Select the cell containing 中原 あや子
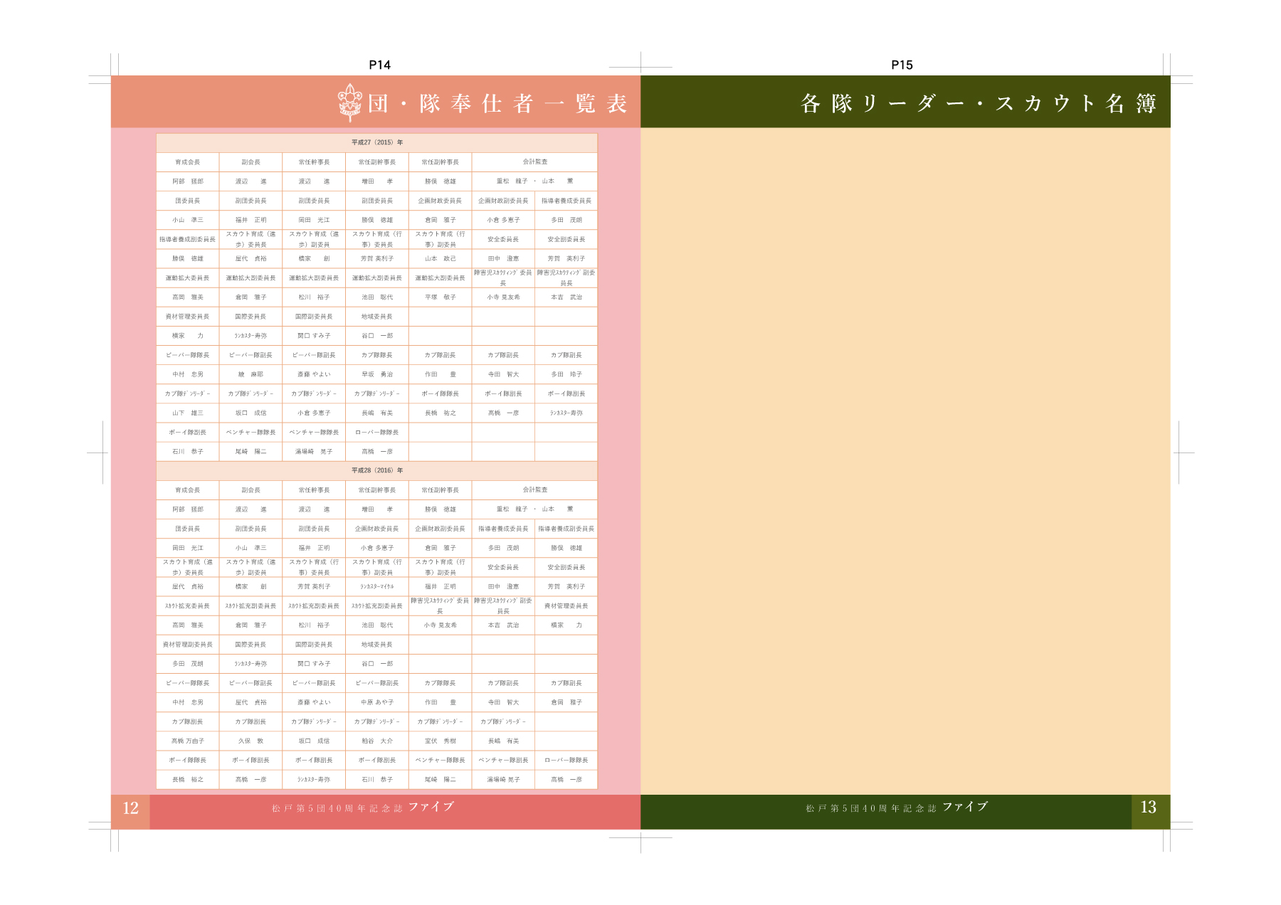The height and width of the screenshot is (905, 1281). click(376, 702)
